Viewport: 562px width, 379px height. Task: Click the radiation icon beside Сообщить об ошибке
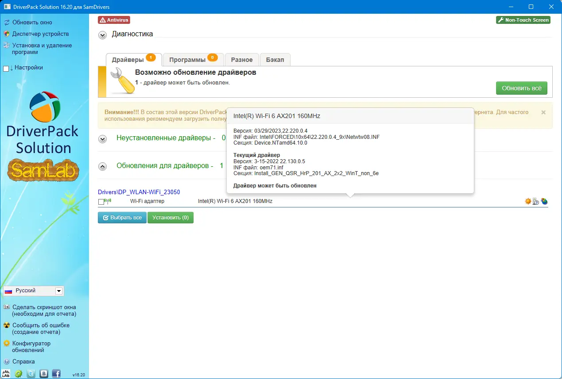tap(6, 325)
